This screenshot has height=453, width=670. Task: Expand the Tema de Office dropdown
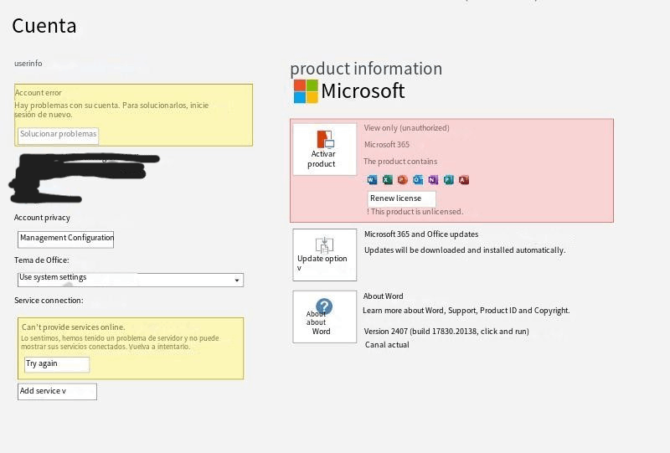coord(131,280)
